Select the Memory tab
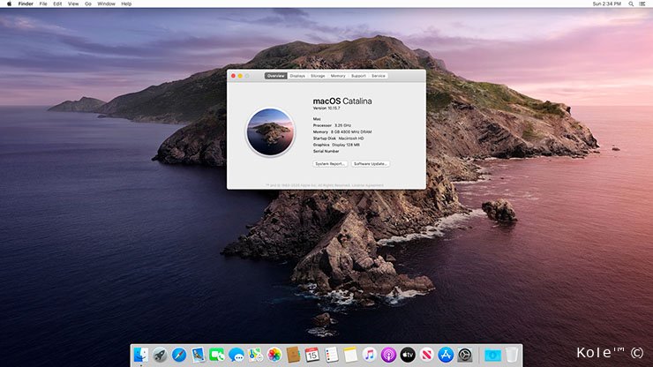The height and width of the screenshot is (367, 653). [338, 76]
